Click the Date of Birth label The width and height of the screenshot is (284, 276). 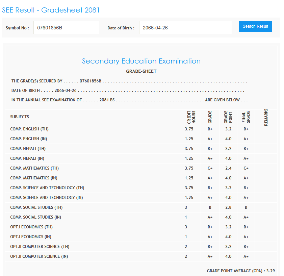[x=121, y=28]
